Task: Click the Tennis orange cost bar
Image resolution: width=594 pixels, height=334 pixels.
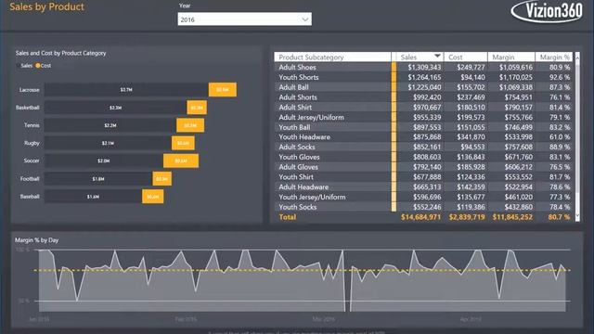Action: click(x=190, y=125)
